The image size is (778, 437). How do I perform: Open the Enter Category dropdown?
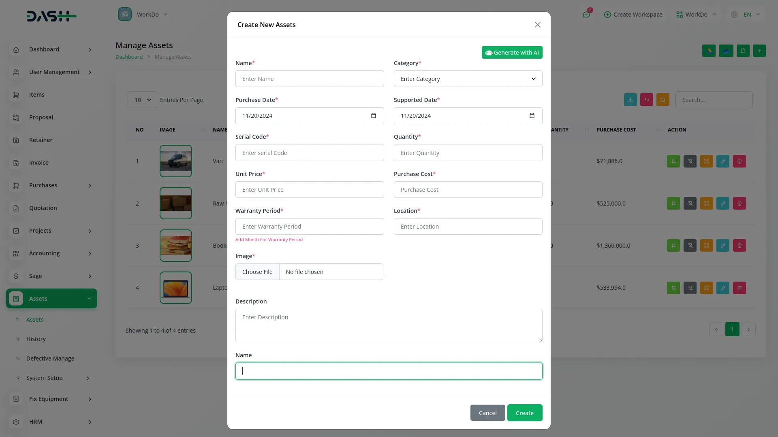(x=468, y=79)
